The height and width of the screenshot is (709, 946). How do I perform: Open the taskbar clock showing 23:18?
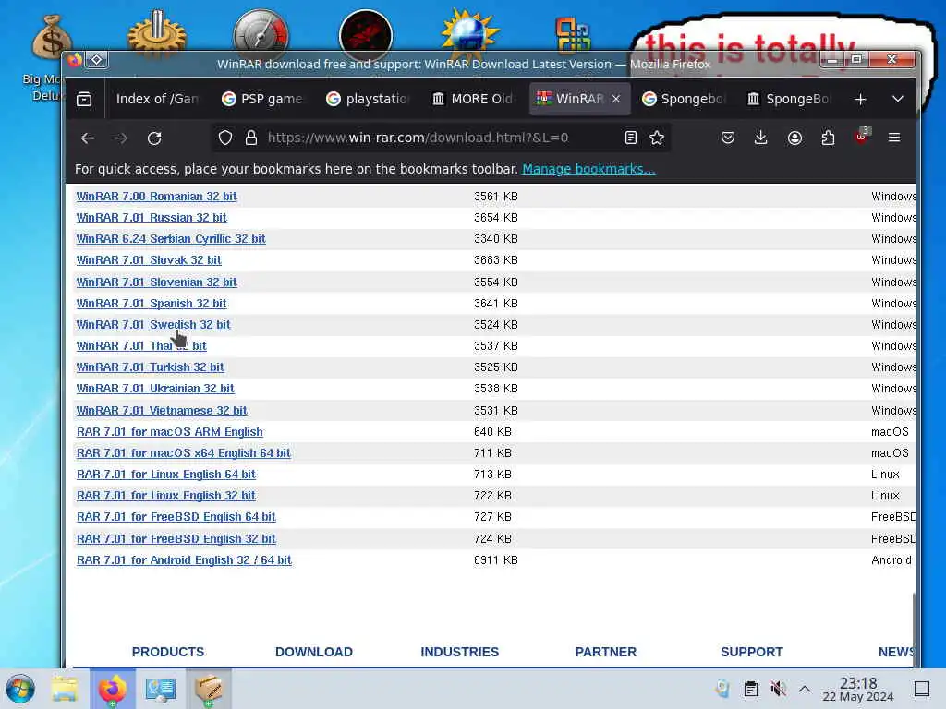pos(858,689)
